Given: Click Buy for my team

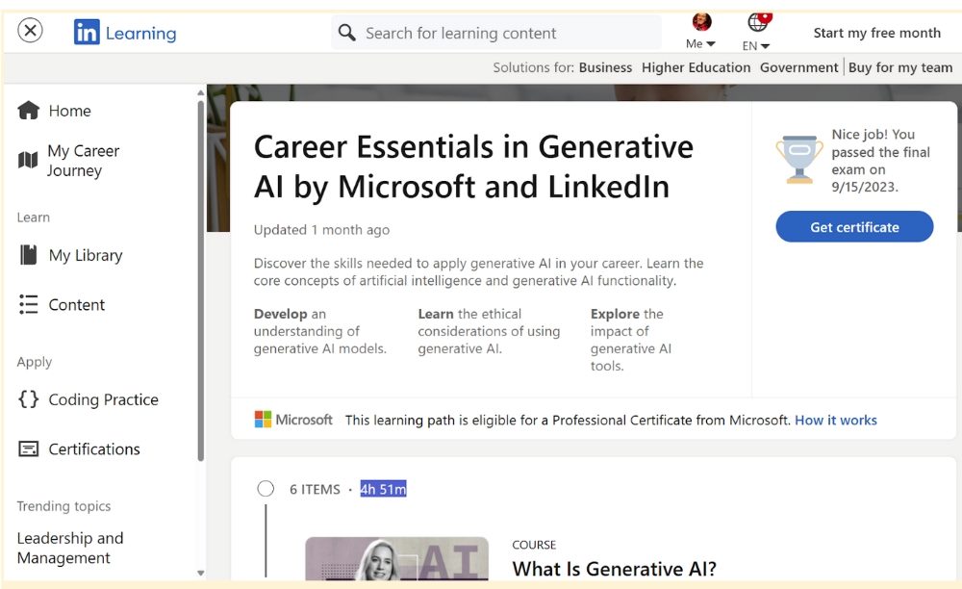Looking at the screenshot, I should click(900, 67).
